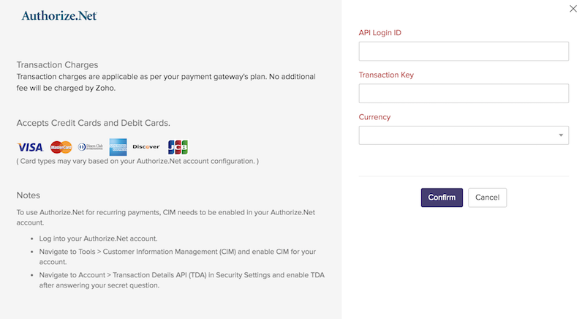
Task: Open the Currency dropdown
Action: (464, 135)
